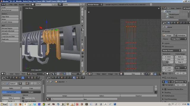Open the Image Editor display dropdown
The height and width of the screenshot is (106, 190).
tap(178, 39)
